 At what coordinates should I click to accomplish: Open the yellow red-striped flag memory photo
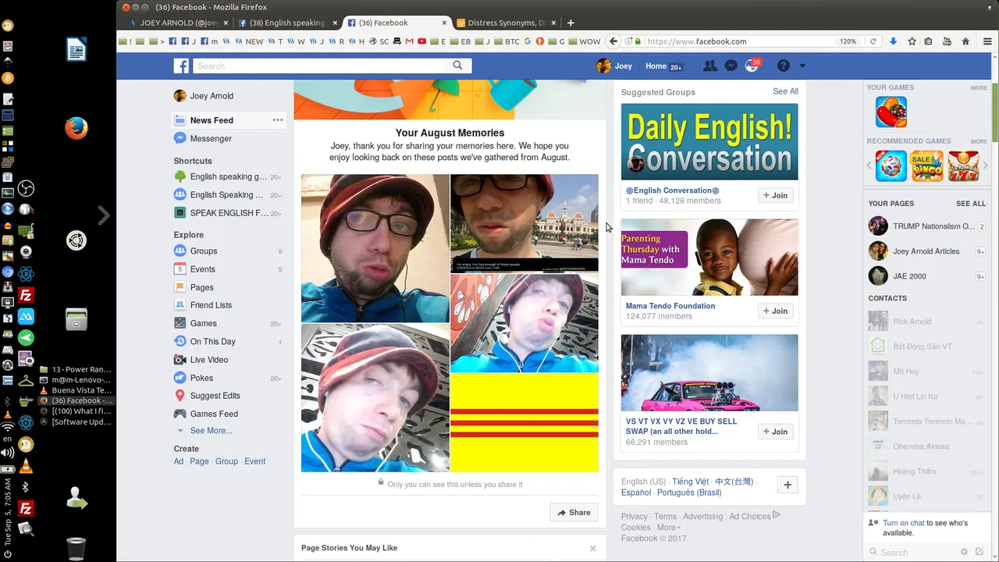[x=524, y=422]
